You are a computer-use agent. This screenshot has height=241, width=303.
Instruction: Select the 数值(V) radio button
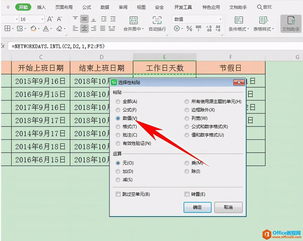(118, 118)
